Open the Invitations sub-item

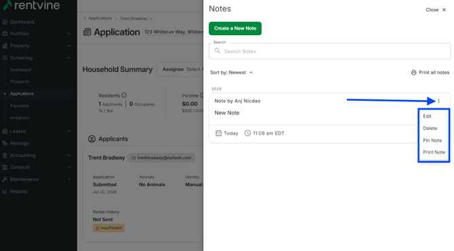(20, 118)
